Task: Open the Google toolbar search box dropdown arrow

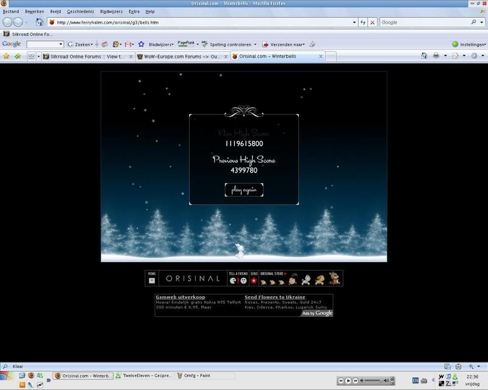Action: pos(61,44)
